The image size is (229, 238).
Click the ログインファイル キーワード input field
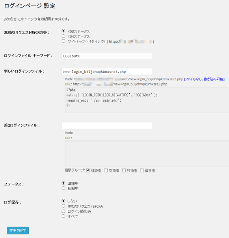coord(107,56)
